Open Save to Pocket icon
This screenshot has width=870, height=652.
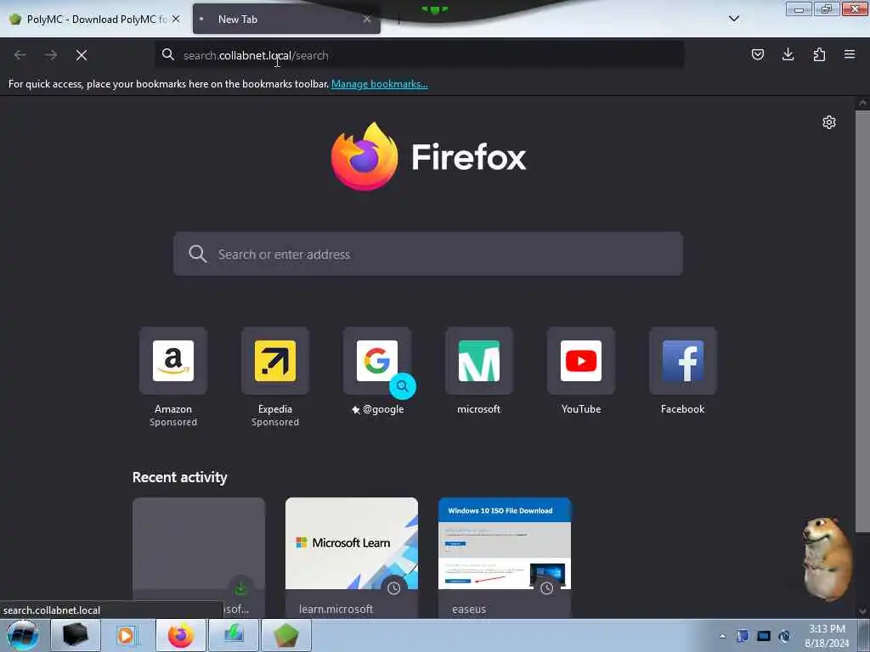pyautogui.click(x=757, y=54)
